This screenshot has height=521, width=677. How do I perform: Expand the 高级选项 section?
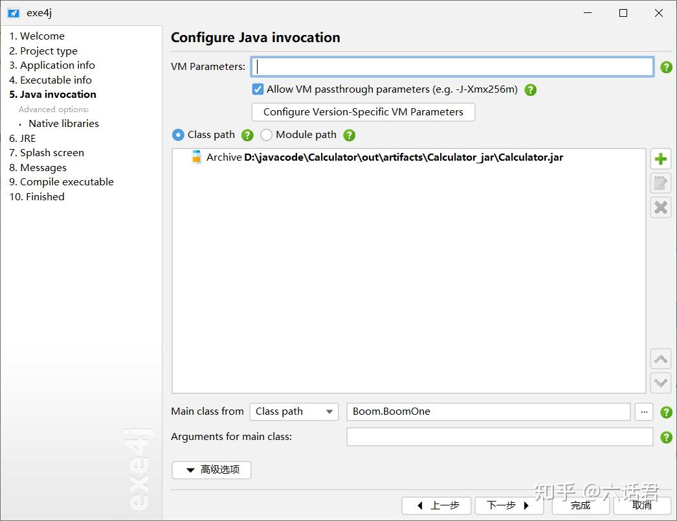(x=211, y=470)
